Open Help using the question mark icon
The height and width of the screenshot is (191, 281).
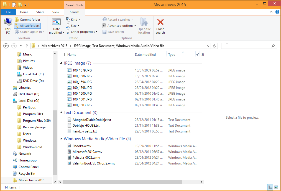click(277, 12)
